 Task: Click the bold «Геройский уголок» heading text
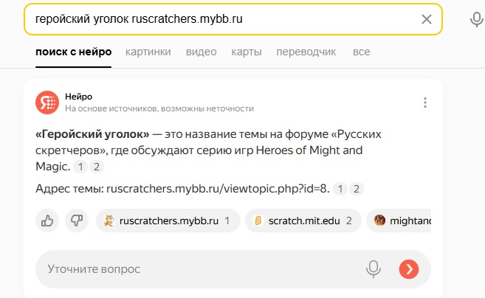click(x=92, y=134)
